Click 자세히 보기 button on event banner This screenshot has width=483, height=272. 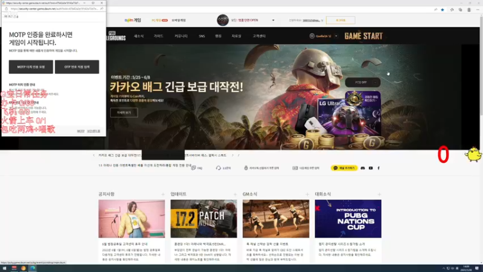(124, 112)
